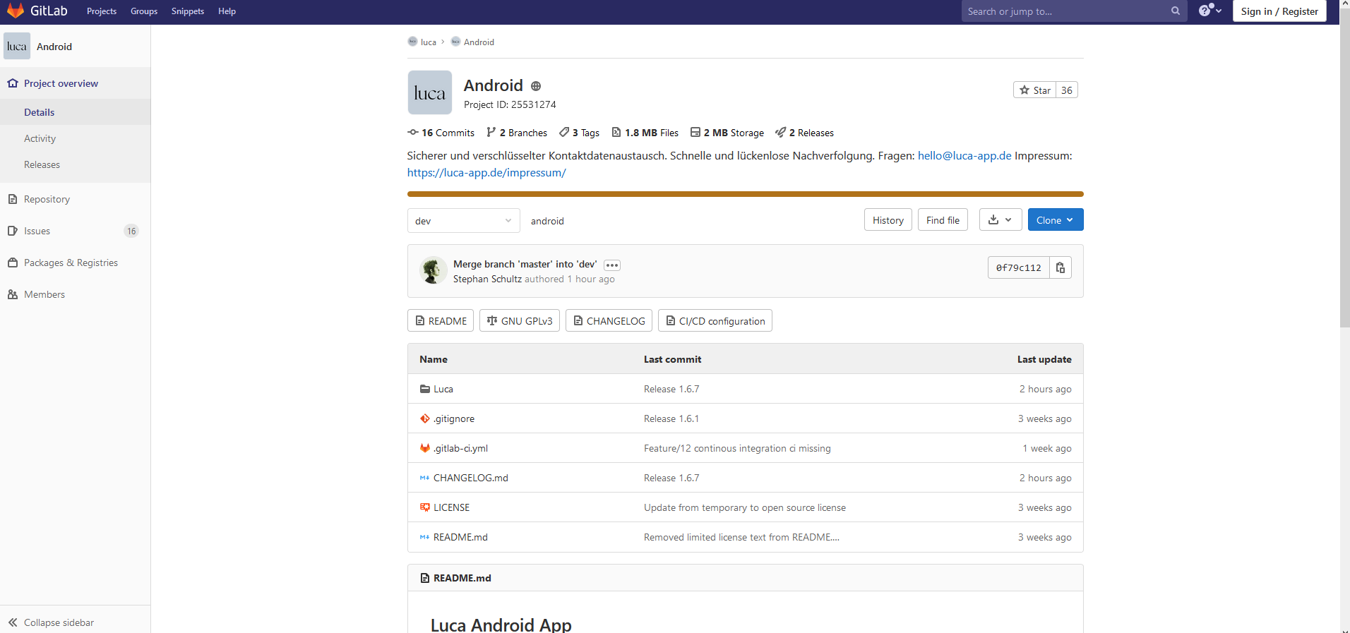Click the README.md header file icon

pos(425,578)
